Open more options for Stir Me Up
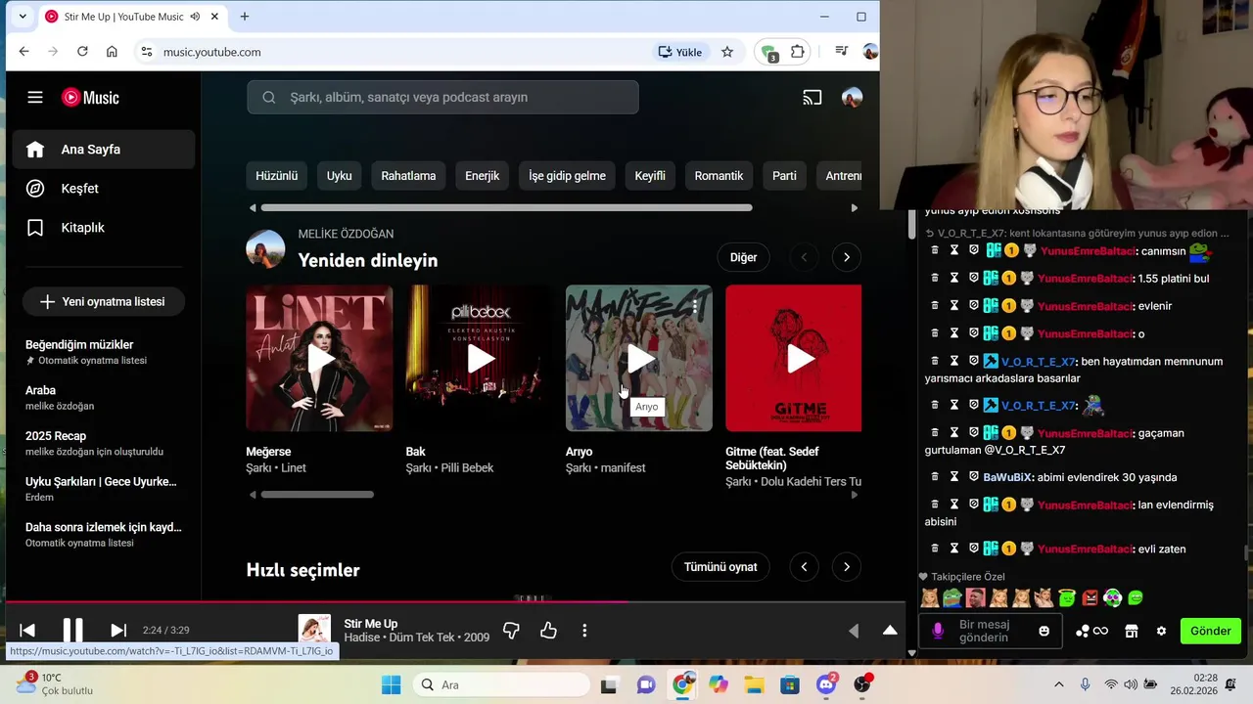 (x=584, y=631)
